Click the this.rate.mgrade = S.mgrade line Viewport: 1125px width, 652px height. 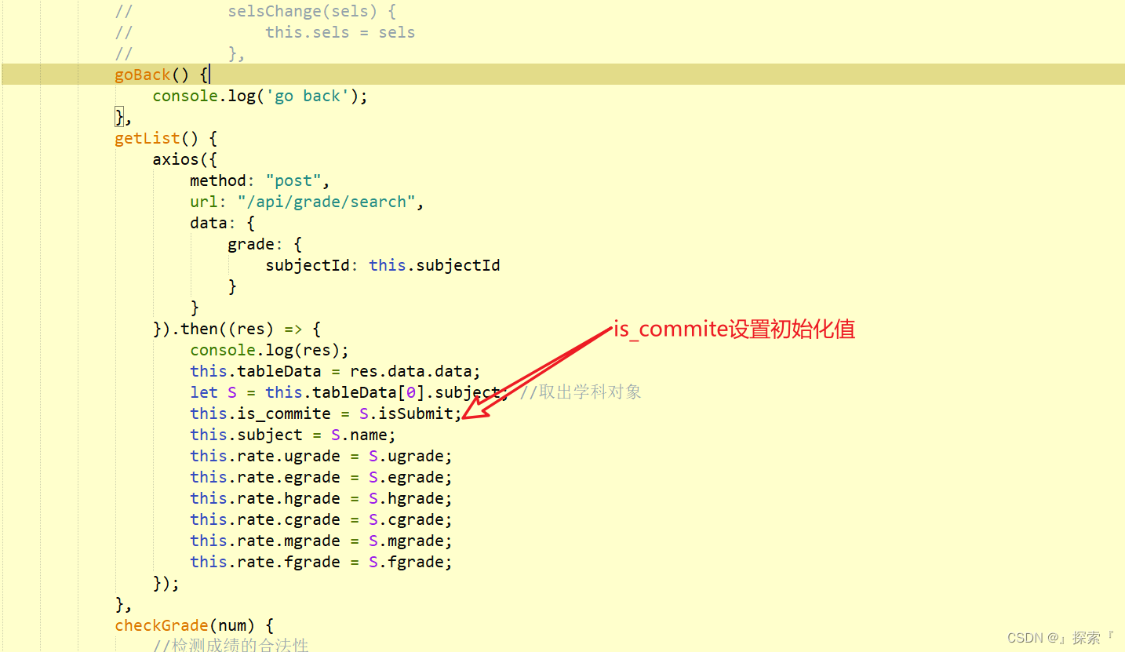[x=321, y=541]
